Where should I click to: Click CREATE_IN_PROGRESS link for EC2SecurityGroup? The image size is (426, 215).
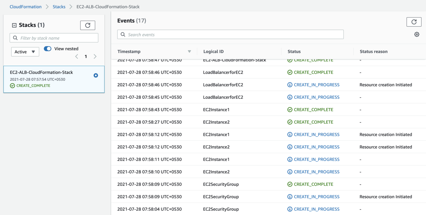317,196
